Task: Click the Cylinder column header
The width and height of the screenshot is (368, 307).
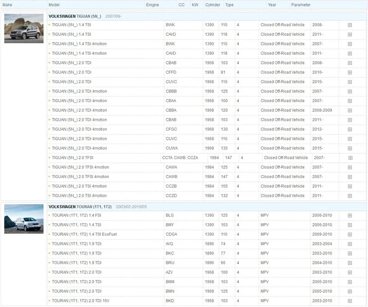Action: [213, 5]
